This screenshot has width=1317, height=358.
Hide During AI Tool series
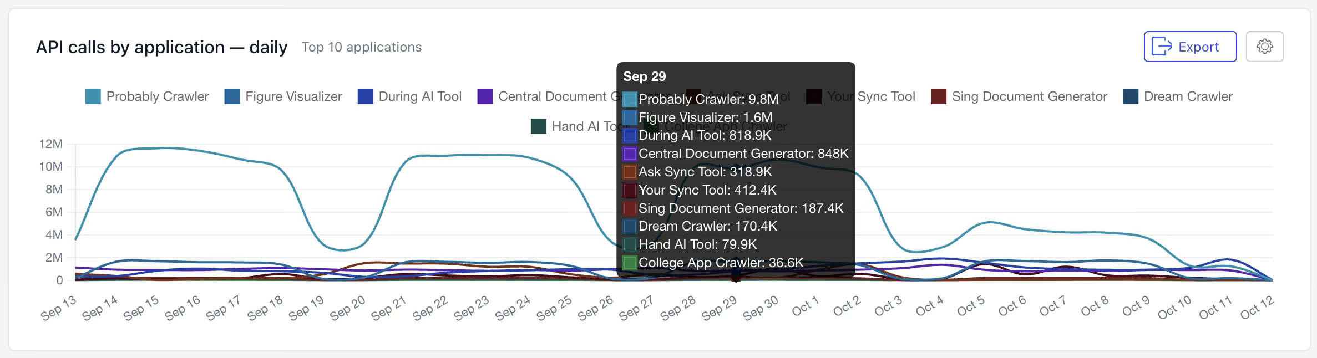pyautogui.click(x=409, y=96)
